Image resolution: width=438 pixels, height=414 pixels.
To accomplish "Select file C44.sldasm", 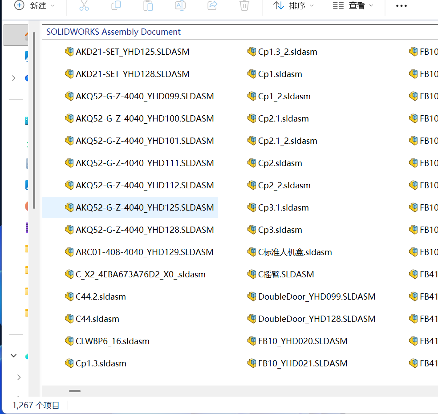I will [x=92, y=319].
